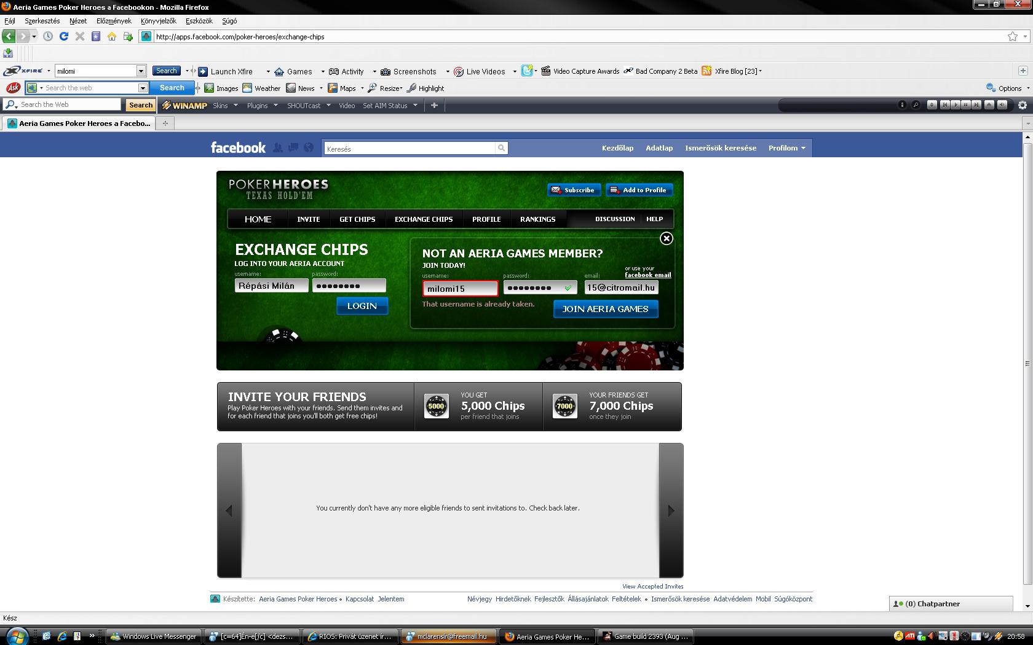Open Xfire Activity toolbar item
Viewport: 1033px width, 645px height.
point(347,71)
